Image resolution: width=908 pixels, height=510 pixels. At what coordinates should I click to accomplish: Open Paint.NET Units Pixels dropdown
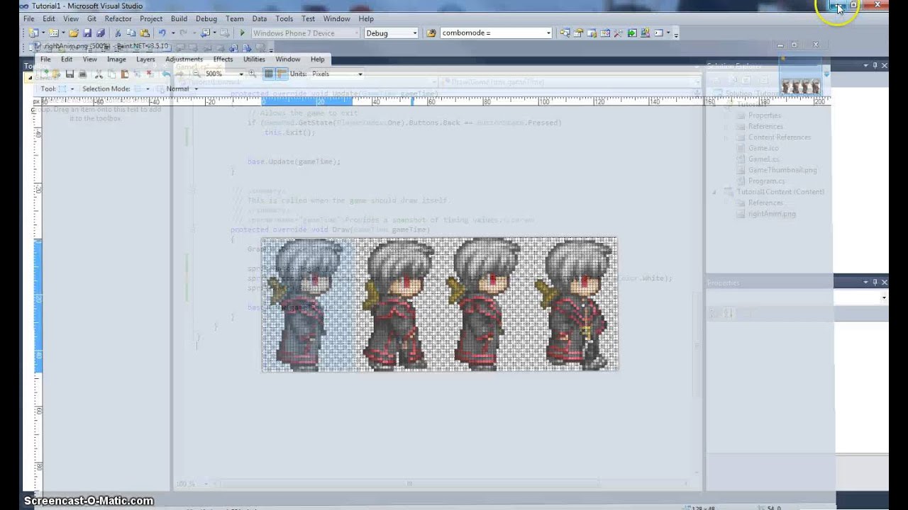pos(360,74)
